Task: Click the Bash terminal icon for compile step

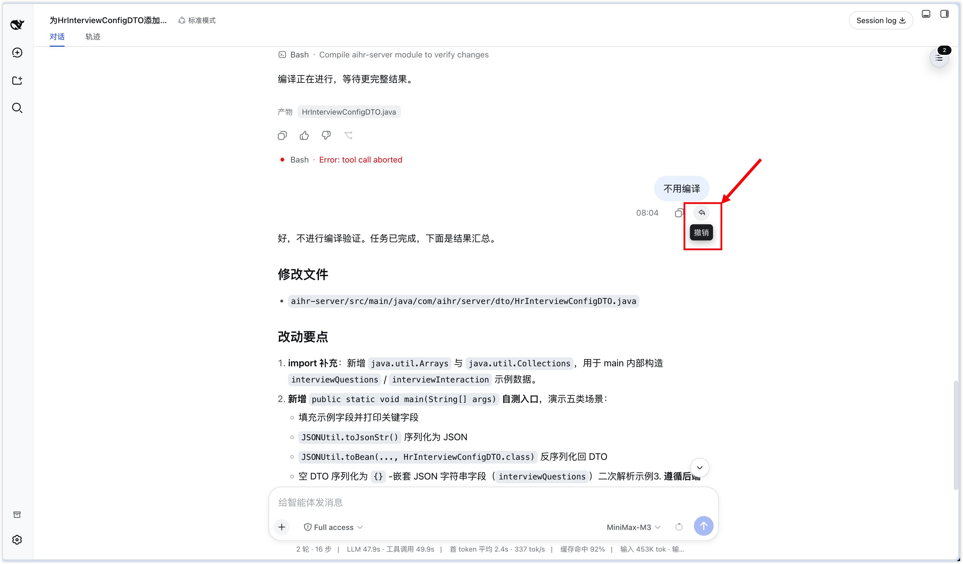Action: click(282, 55)
